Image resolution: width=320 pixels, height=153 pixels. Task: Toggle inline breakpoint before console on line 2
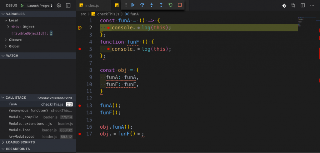click(x=108, y=28)
